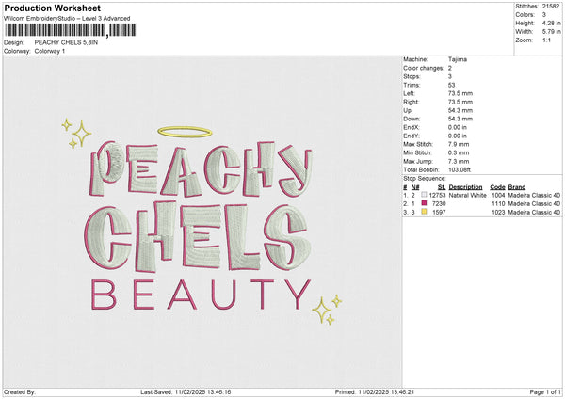The height and width of the screenshot is (399, 565).
Task: Click the yellow sparkle stars at bottom right
Action: pyautogui.click(x=326, y=308)
